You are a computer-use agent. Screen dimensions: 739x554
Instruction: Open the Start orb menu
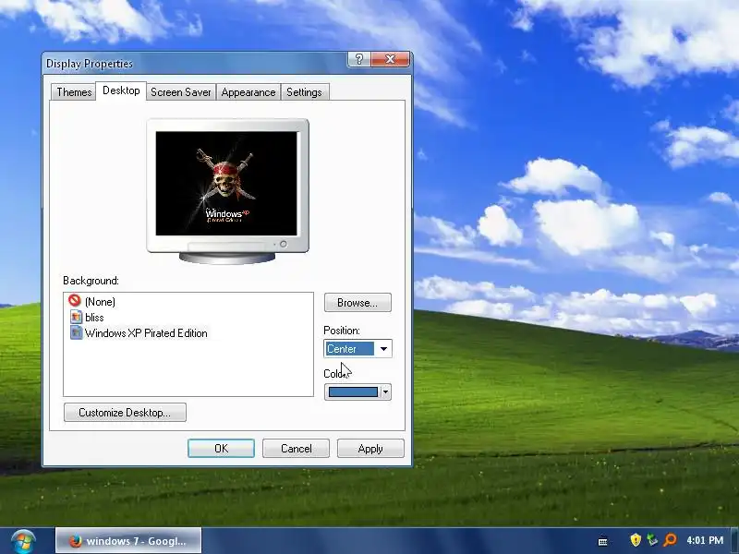22,541
